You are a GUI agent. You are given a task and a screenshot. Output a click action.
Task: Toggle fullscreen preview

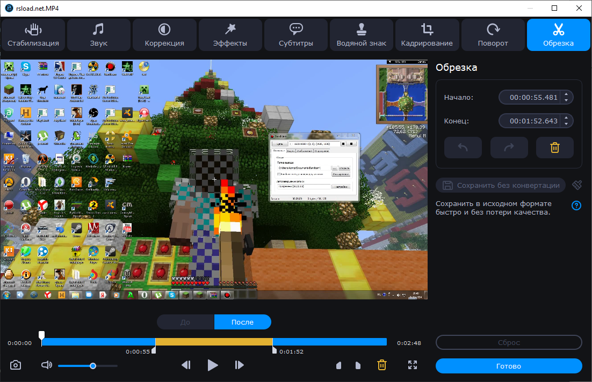(412, 365)
